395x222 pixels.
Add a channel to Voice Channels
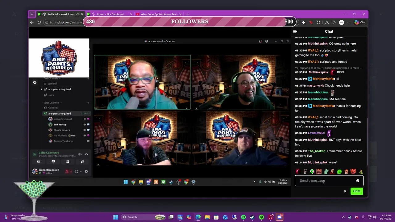click(88, 103)
